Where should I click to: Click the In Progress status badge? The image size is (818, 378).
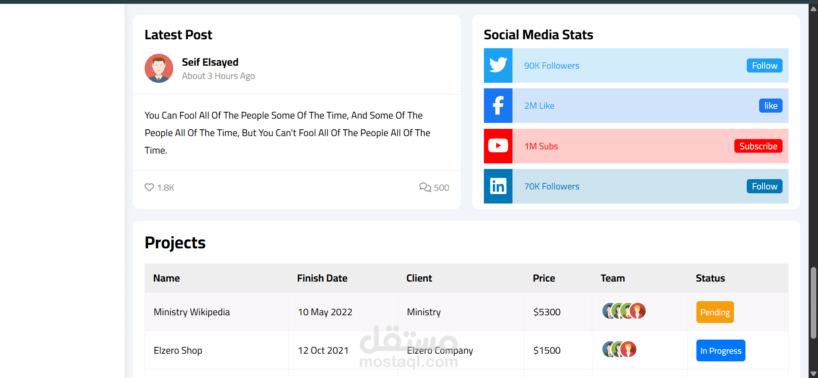721,350
